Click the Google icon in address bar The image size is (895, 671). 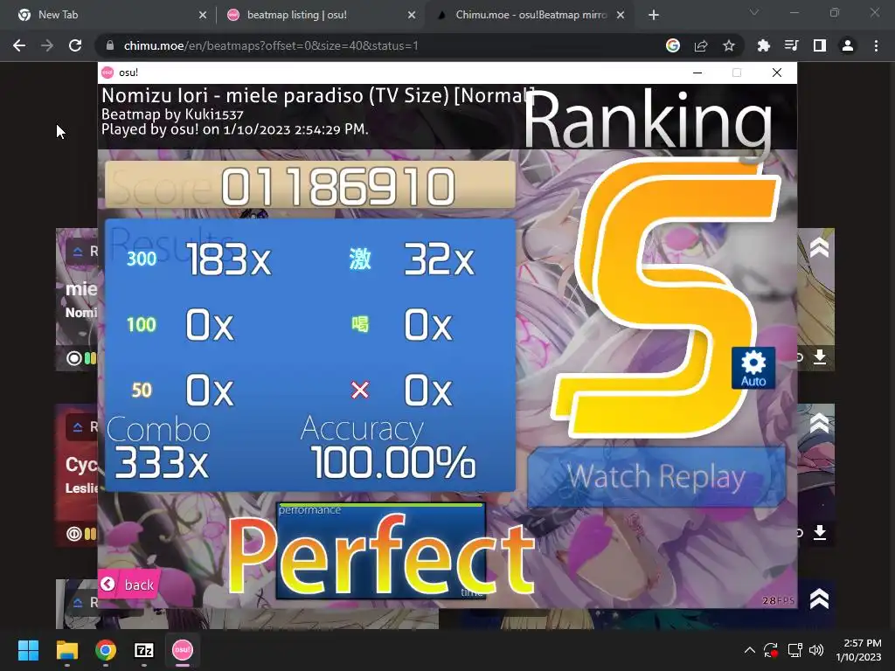pyautogui.click(x=673, y=45)
